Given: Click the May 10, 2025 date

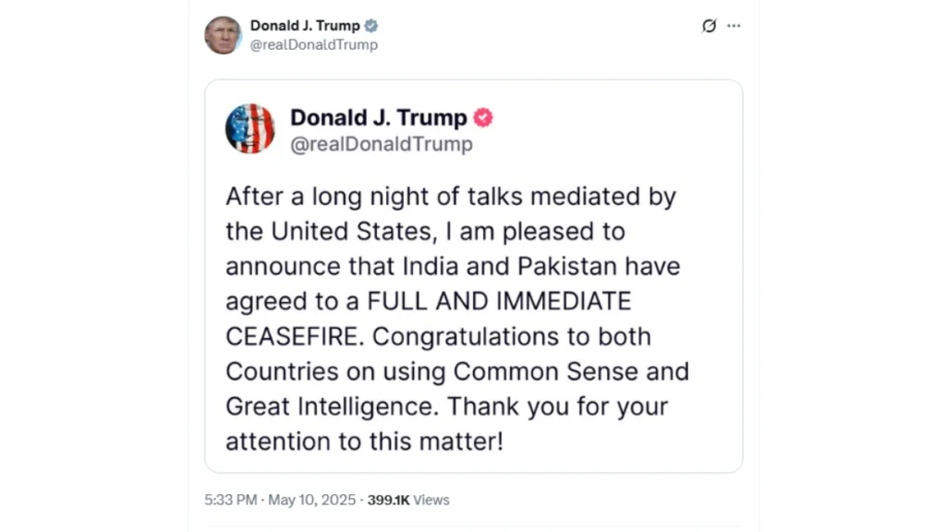Looking at the screenshot, I should pyautogui.click(x=311, y=500).
